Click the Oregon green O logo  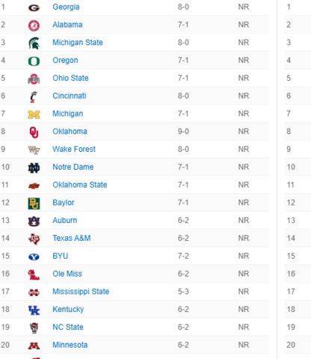(34, 61)
